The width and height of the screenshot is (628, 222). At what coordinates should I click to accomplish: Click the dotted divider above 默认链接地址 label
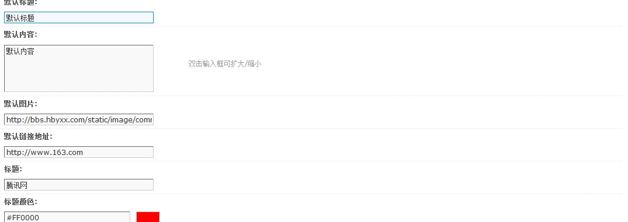click(314, 129)
